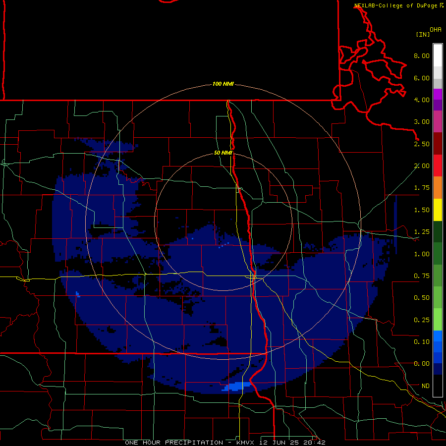Select the light green swatch beside 0.25
This screenshot has height=446, width=446.
(x=438, y=320)
